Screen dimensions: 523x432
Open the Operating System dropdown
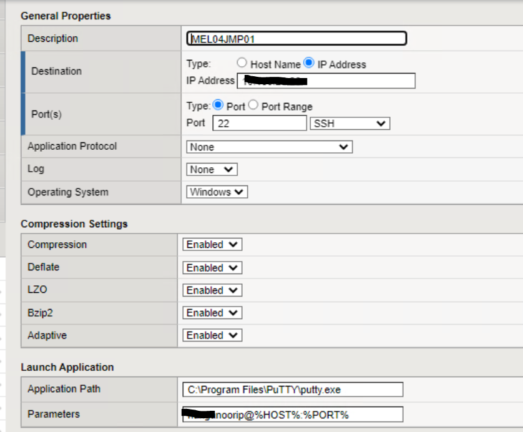pos(217,192)
